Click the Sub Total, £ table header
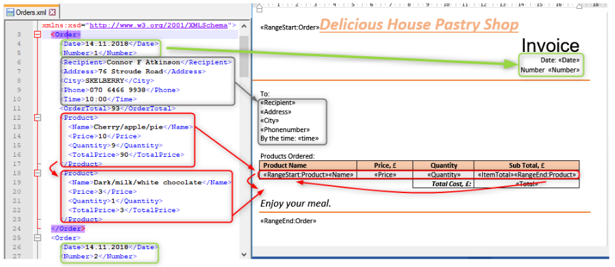This screenshot has width=615, height=267. click(x=527, y=166)
